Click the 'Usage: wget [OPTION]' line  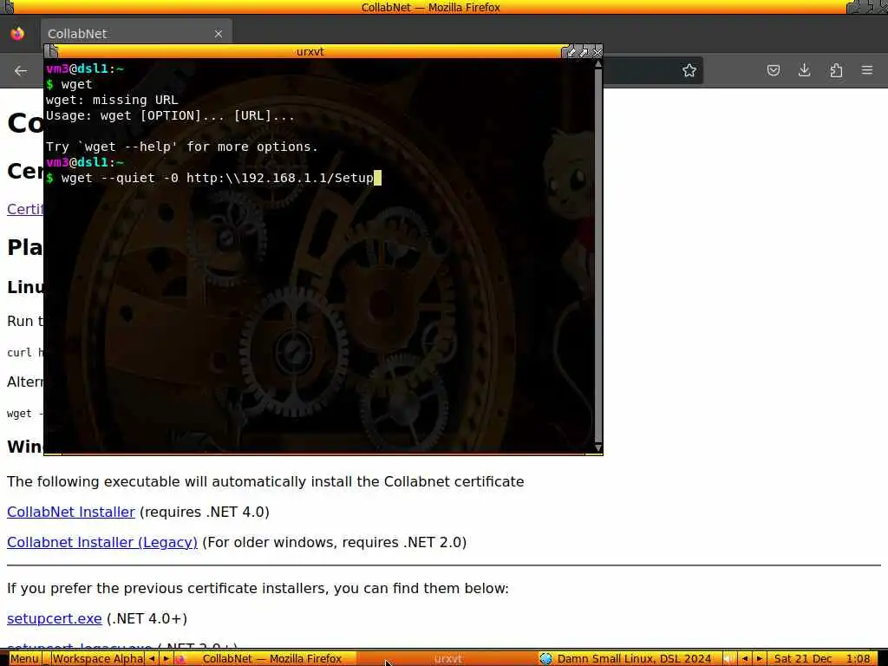(171, 116)
